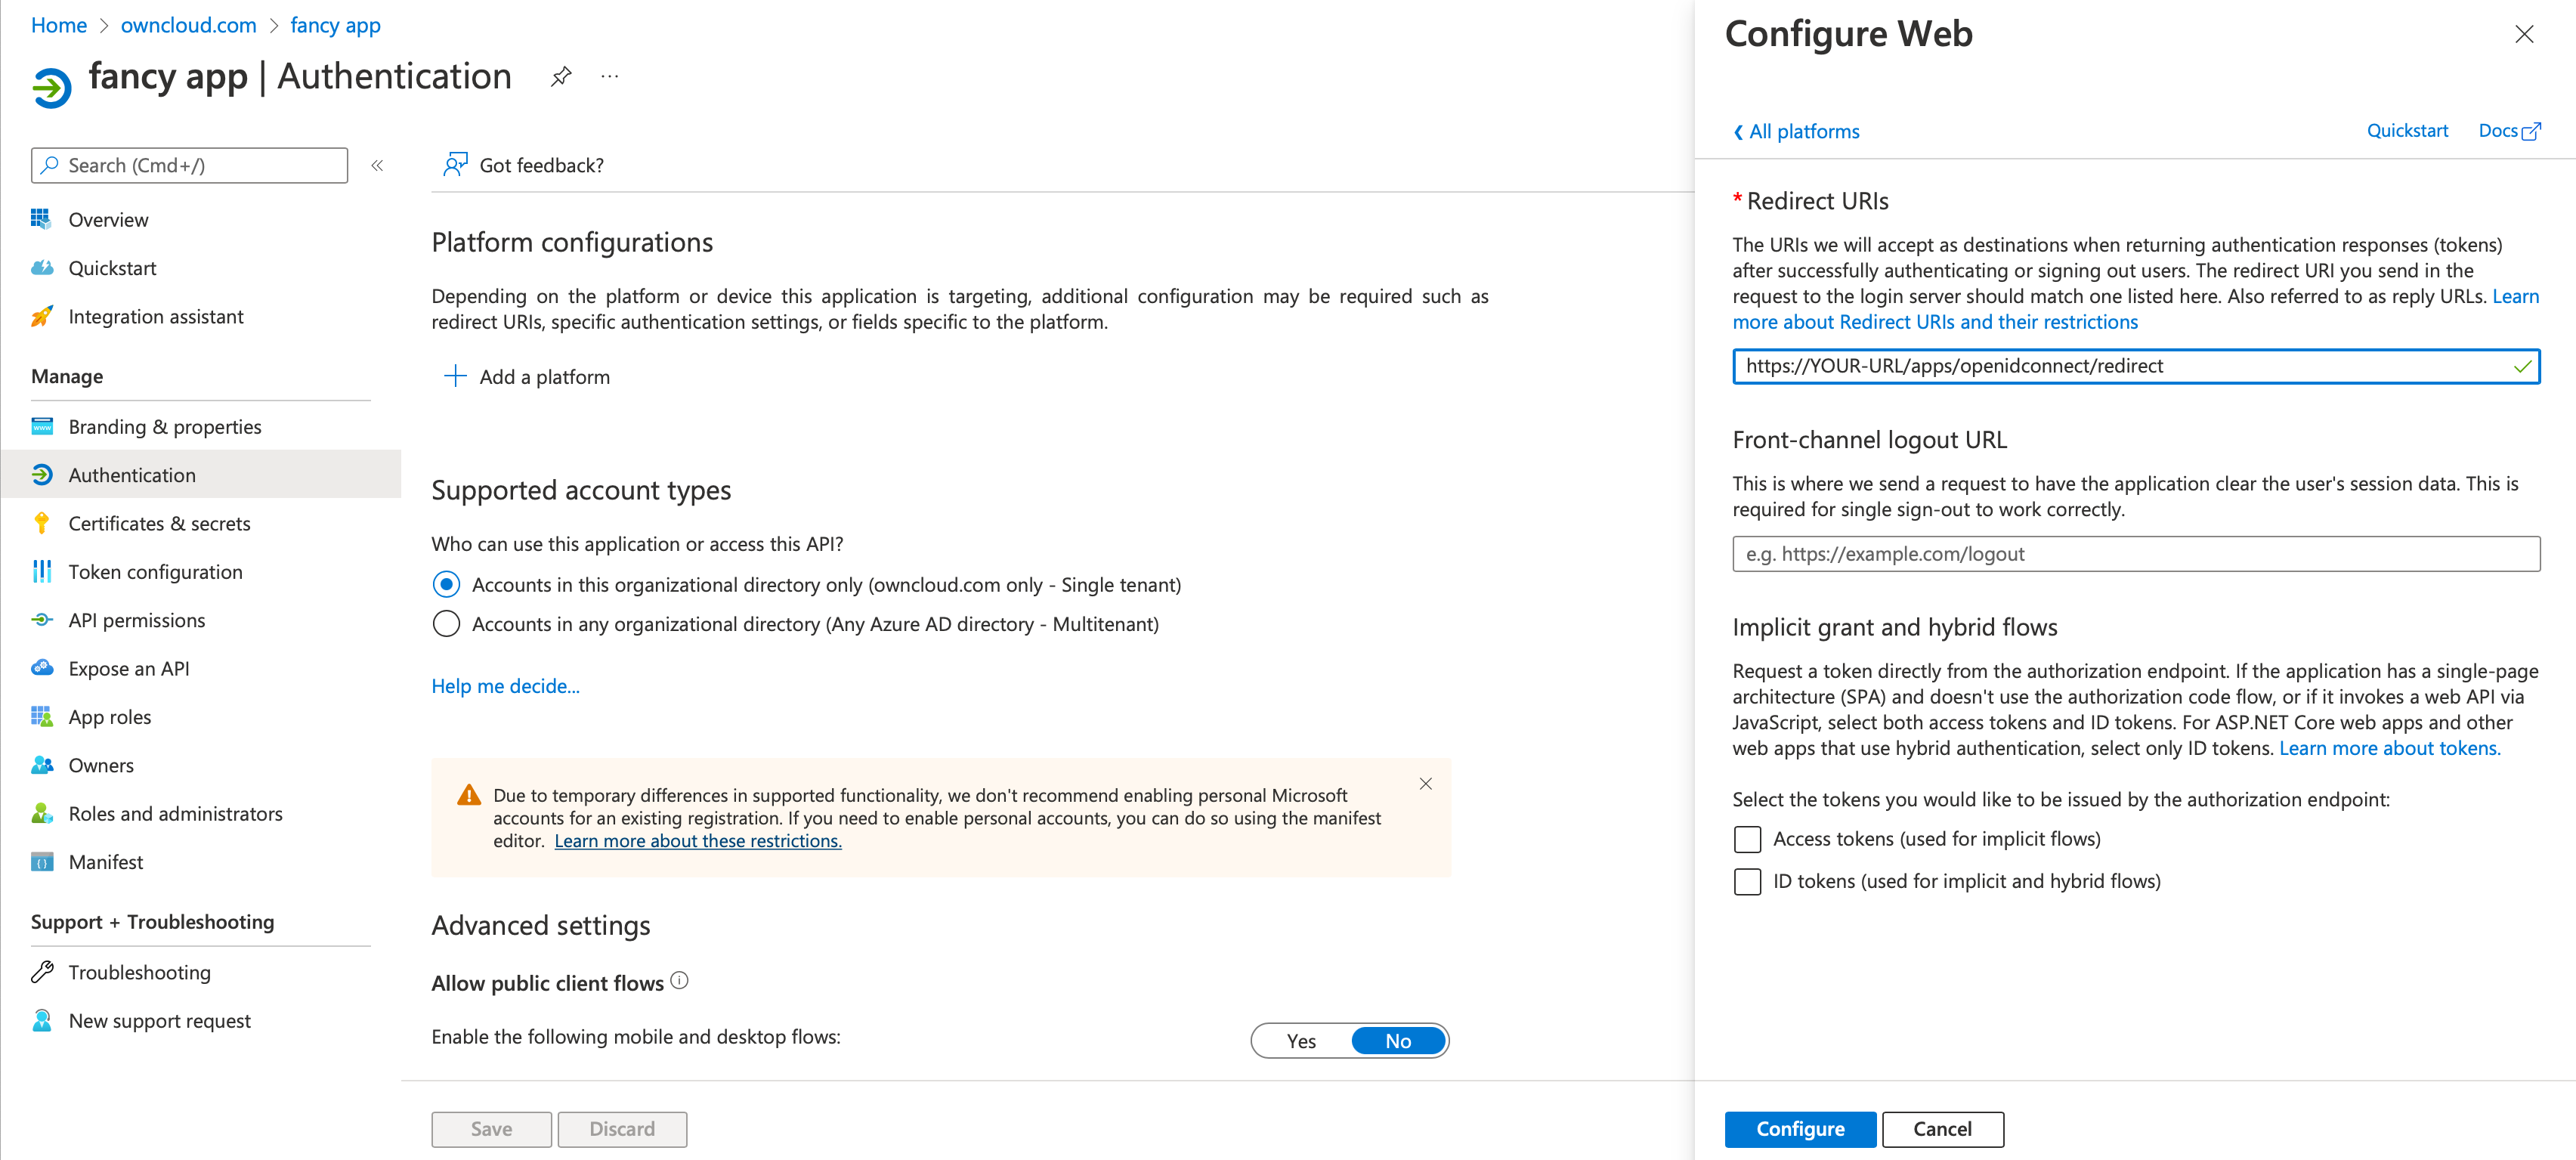Click the Got feedback icon
The width and height of the screenshot is (2576, 1160).
pyautogui.click(x=455, y=164)
